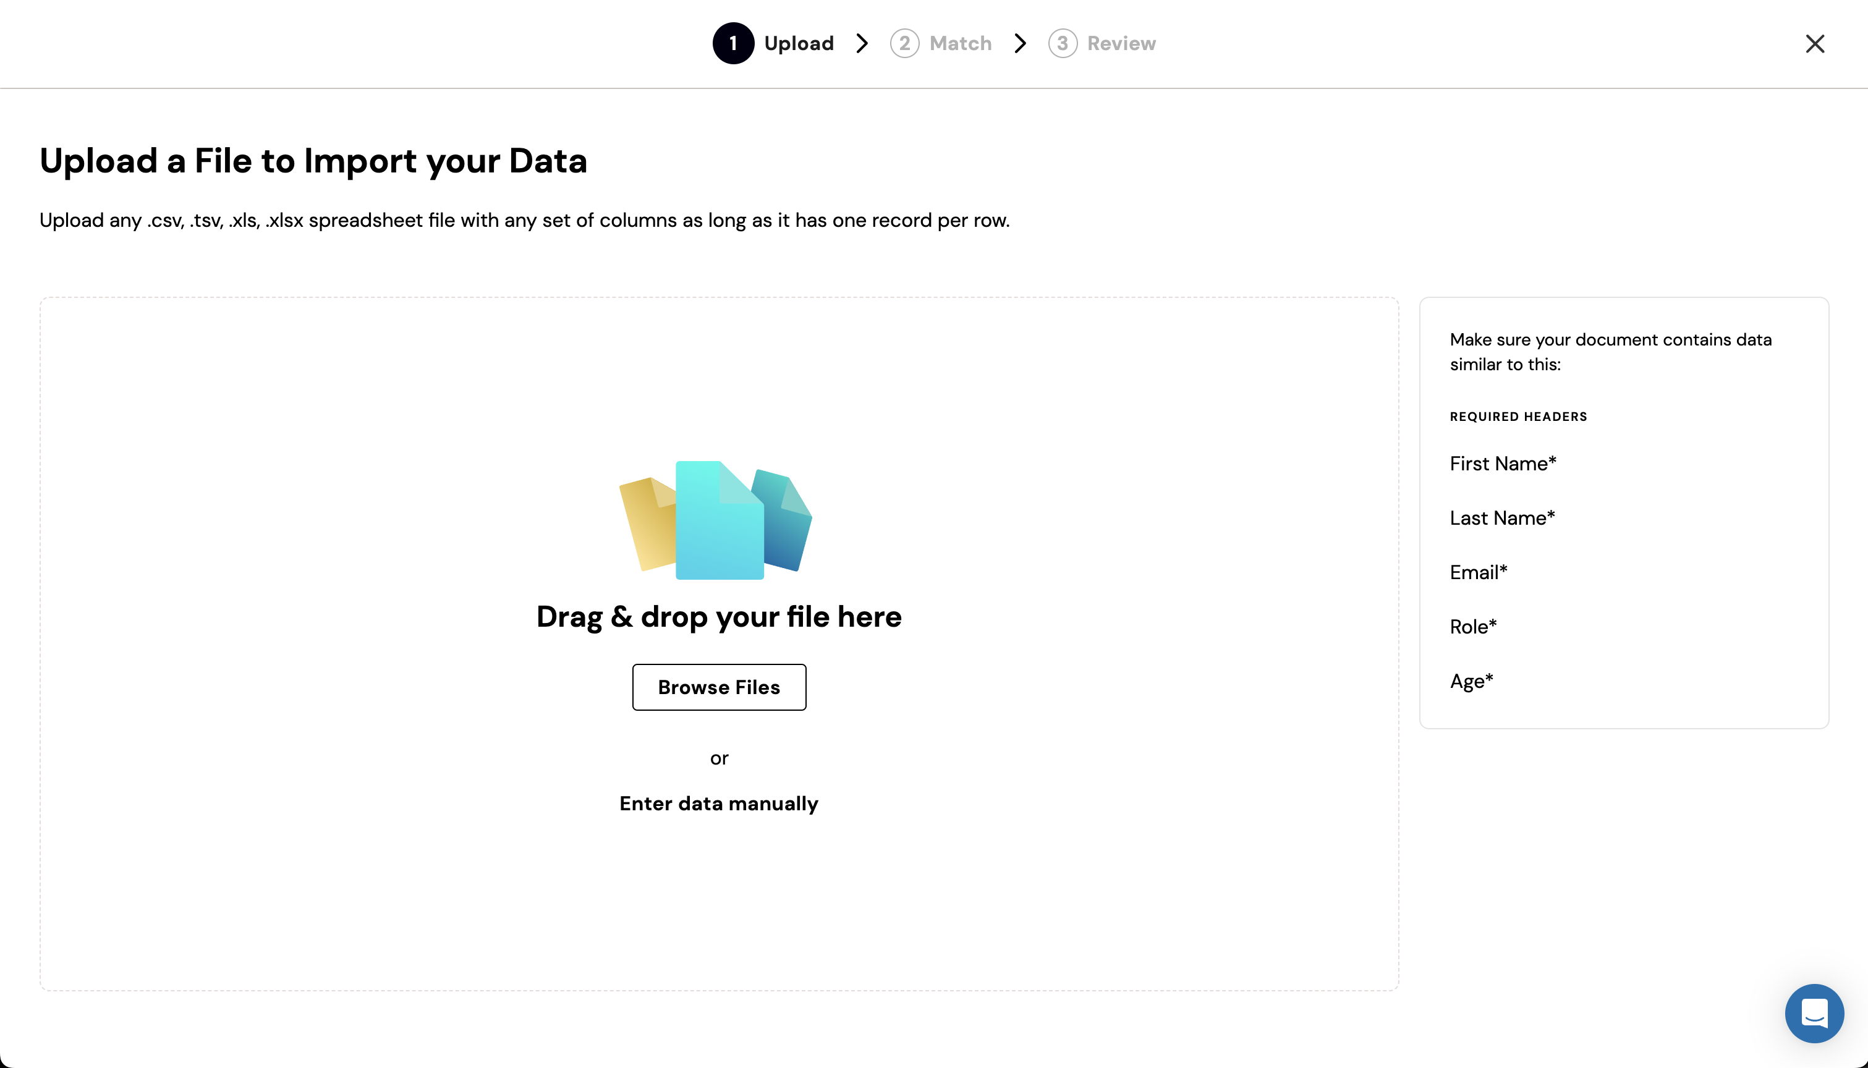Click the step 3 Review circle icon
The image size is (1868, 1068).
[x=1063, y=43]
